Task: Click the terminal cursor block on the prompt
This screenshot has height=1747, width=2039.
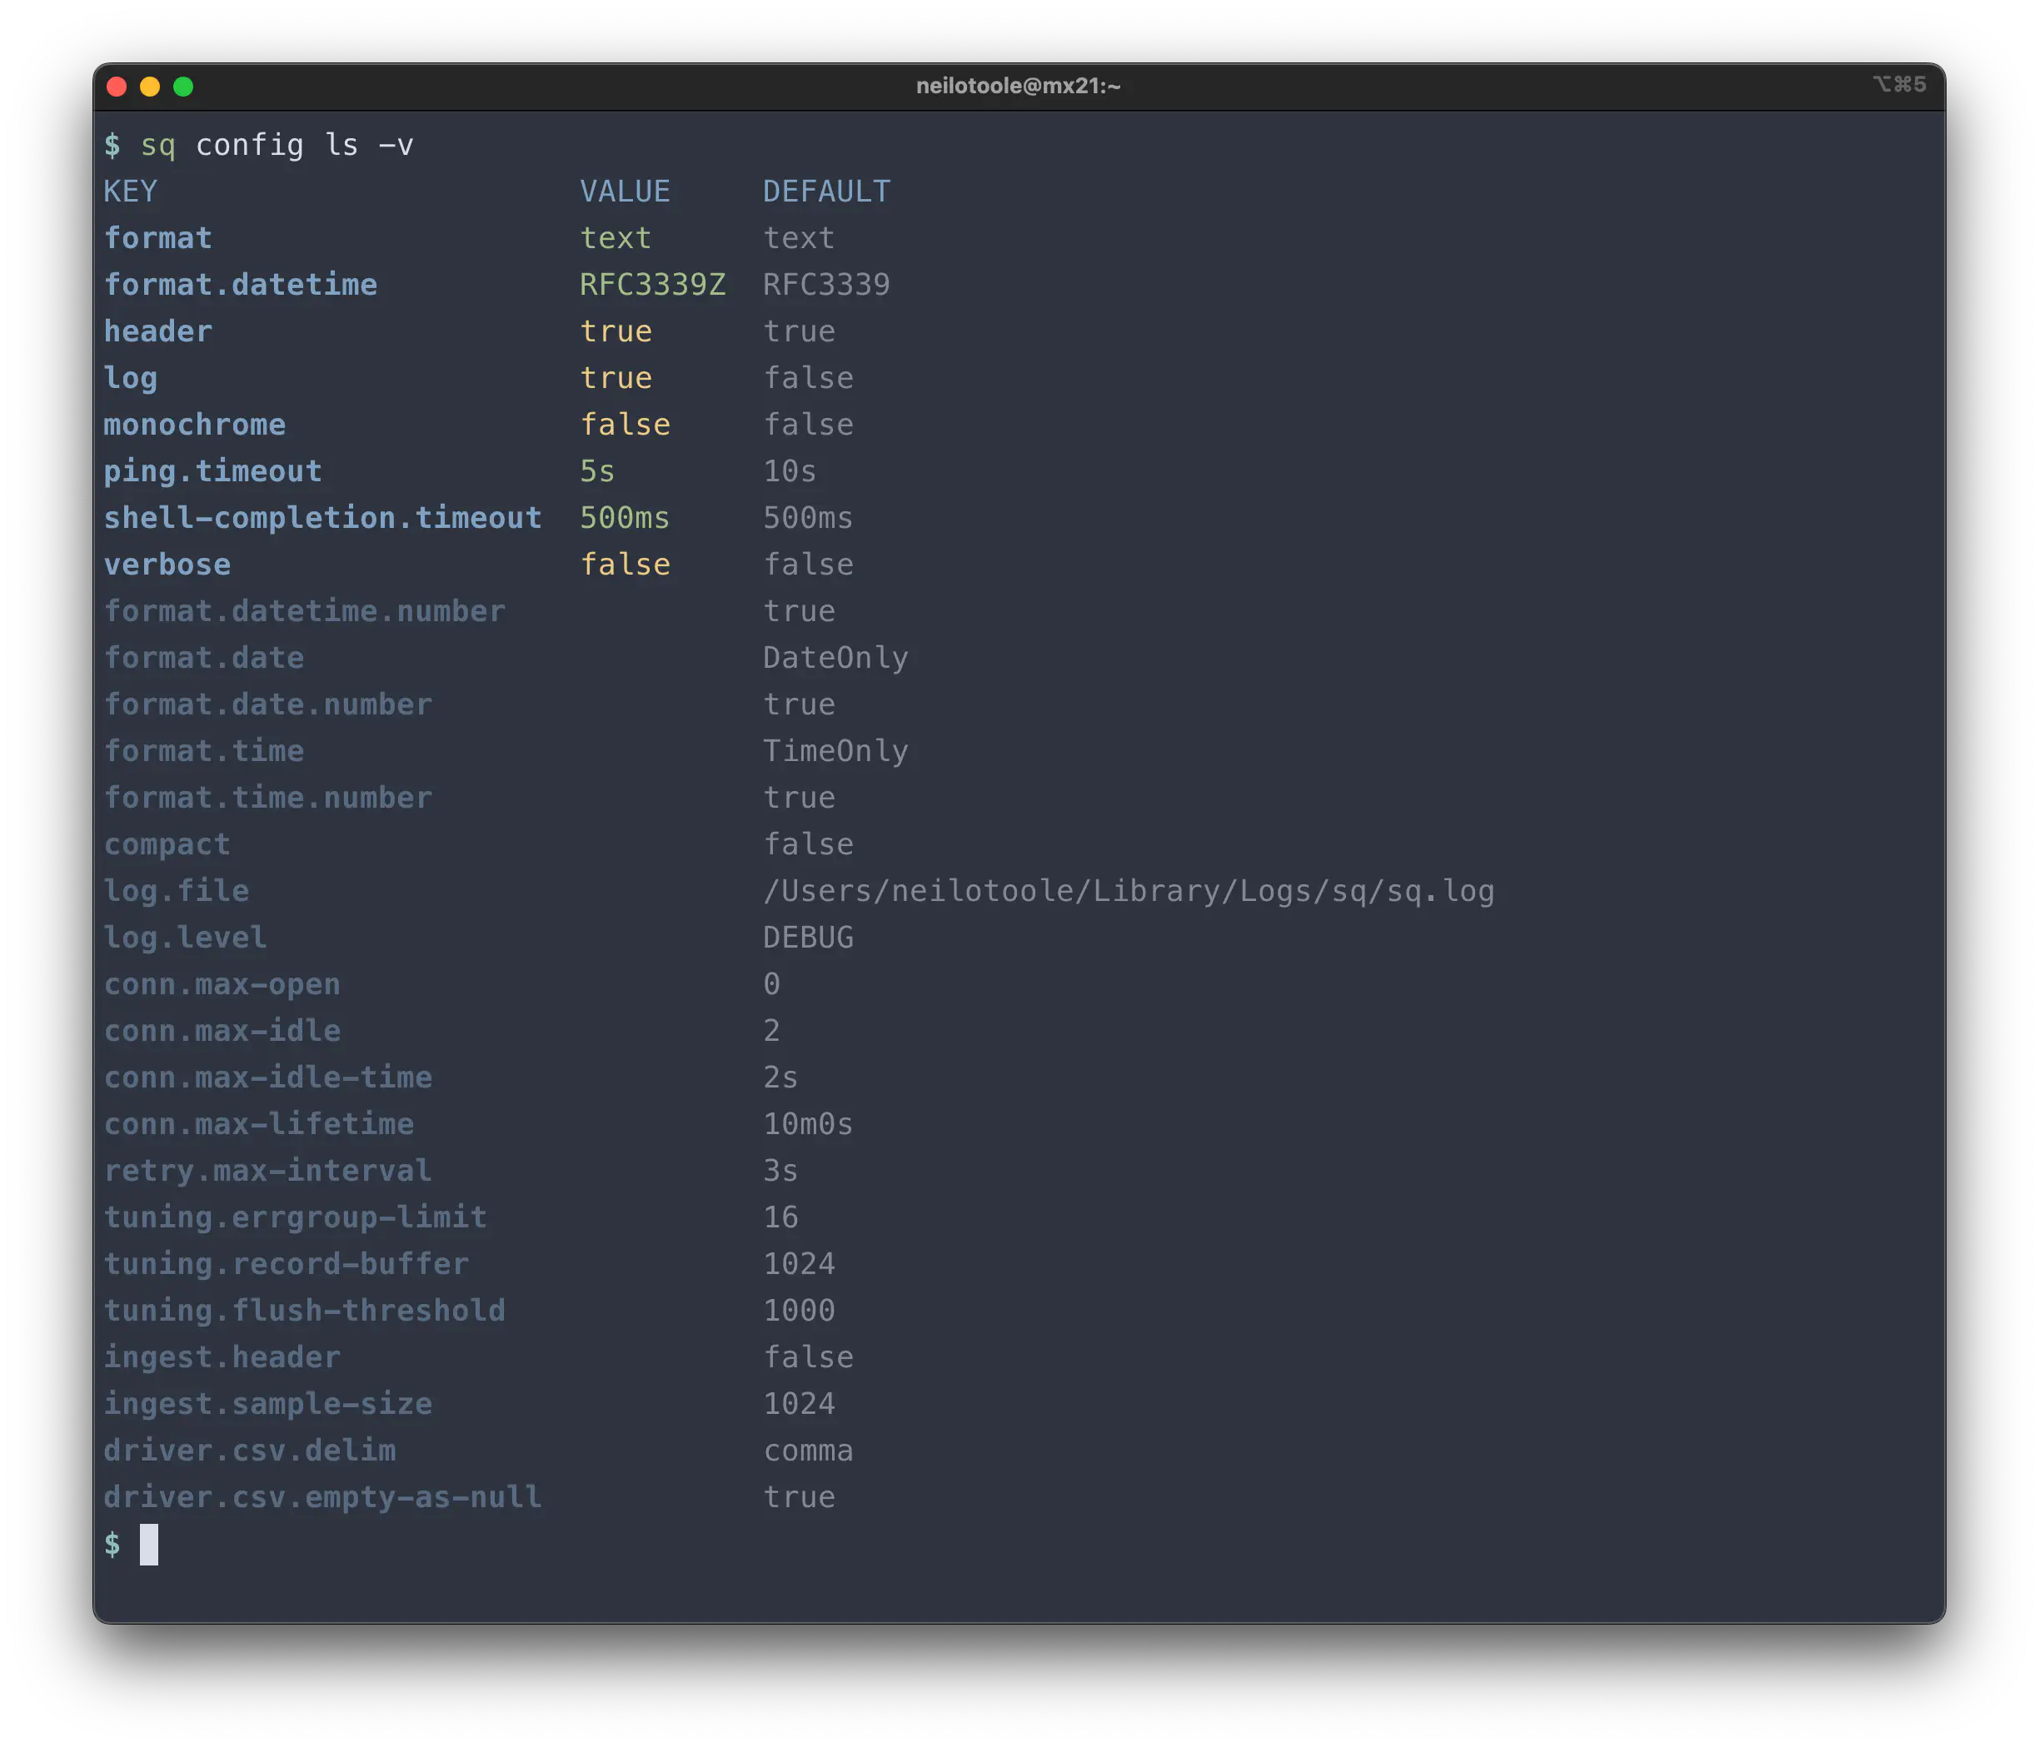Action: click(150, 1545)
